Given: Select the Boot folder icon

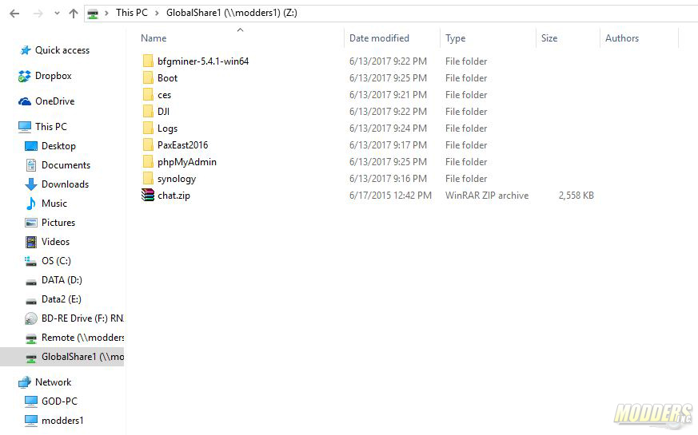Looking at the screenshot, I should (x=148, y=78).
